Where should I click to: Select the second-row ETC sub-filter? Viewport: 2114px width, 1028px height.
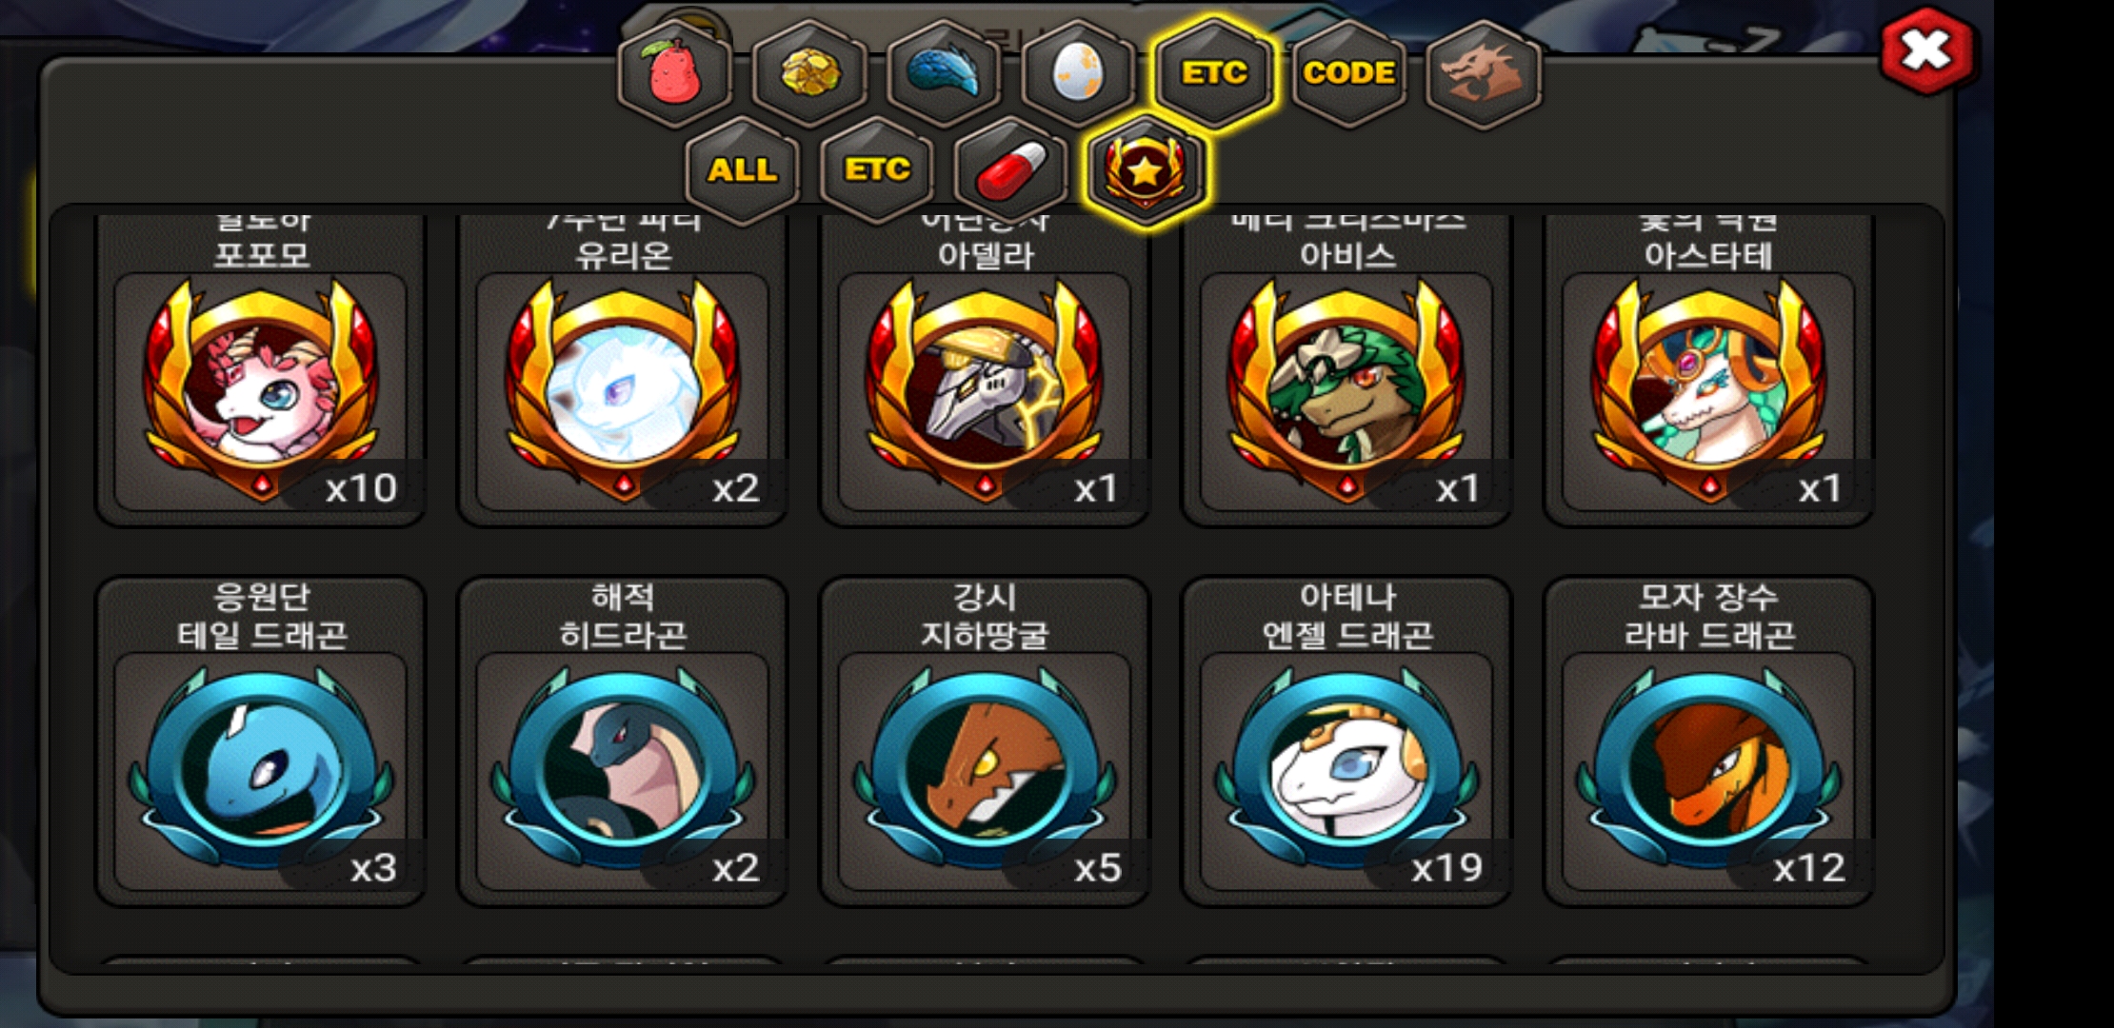pos(876,170)
